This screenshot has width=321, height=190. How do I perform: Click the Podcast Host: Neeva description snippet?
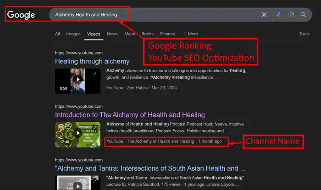click(x=175, y=128)
